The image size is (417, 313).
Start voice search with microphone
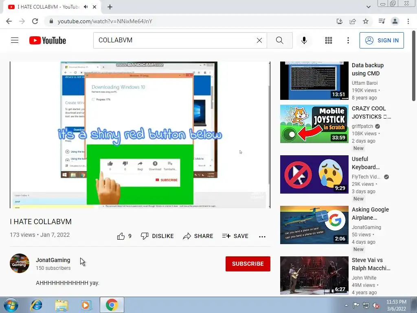[304, 40]
